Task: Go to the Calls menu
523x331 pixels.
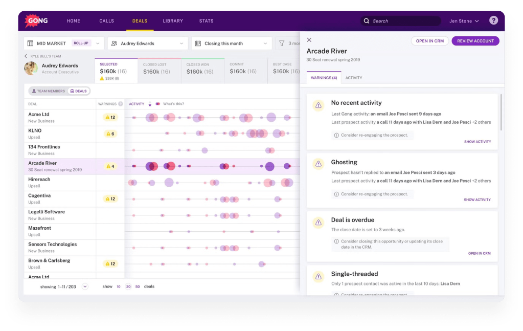Action: point(106,21)
